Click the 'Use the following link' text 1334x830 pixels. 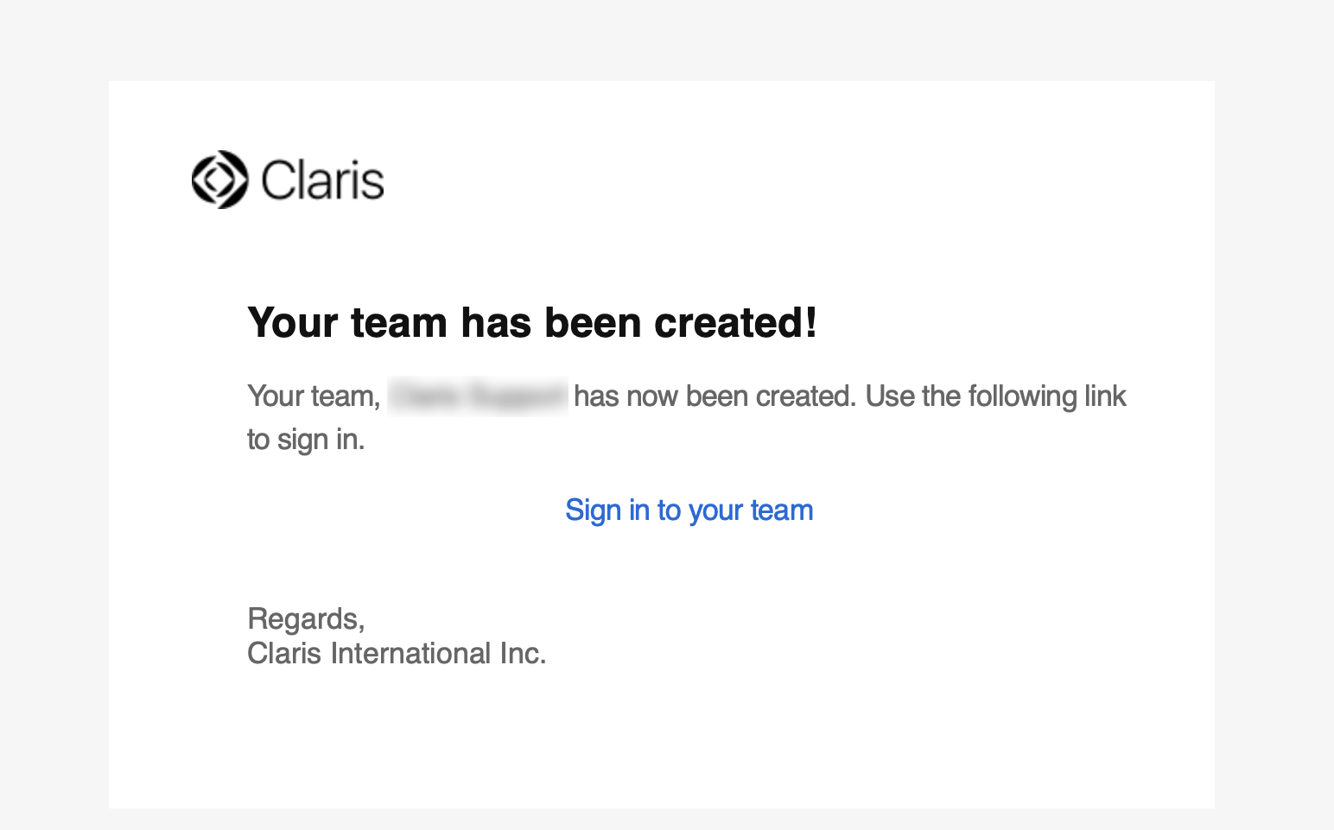pos(995,396)
